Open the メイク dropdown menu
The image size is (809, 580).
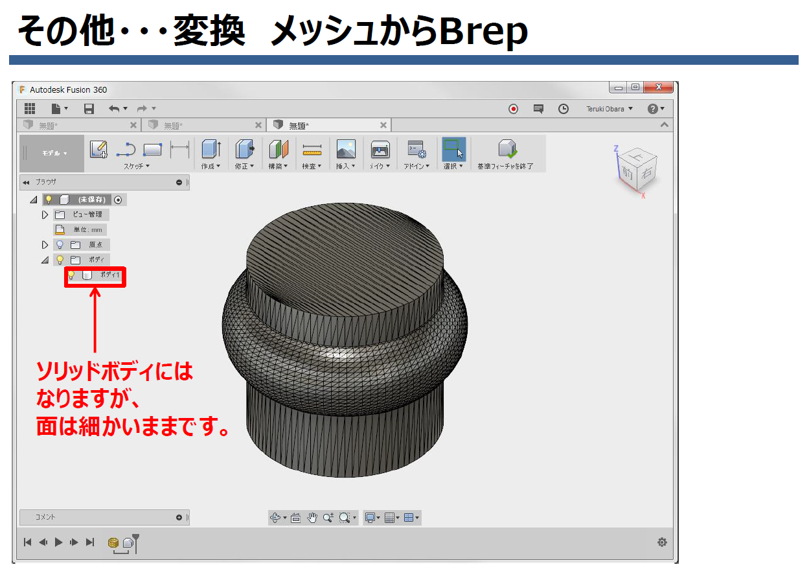(x=380, y=167)
